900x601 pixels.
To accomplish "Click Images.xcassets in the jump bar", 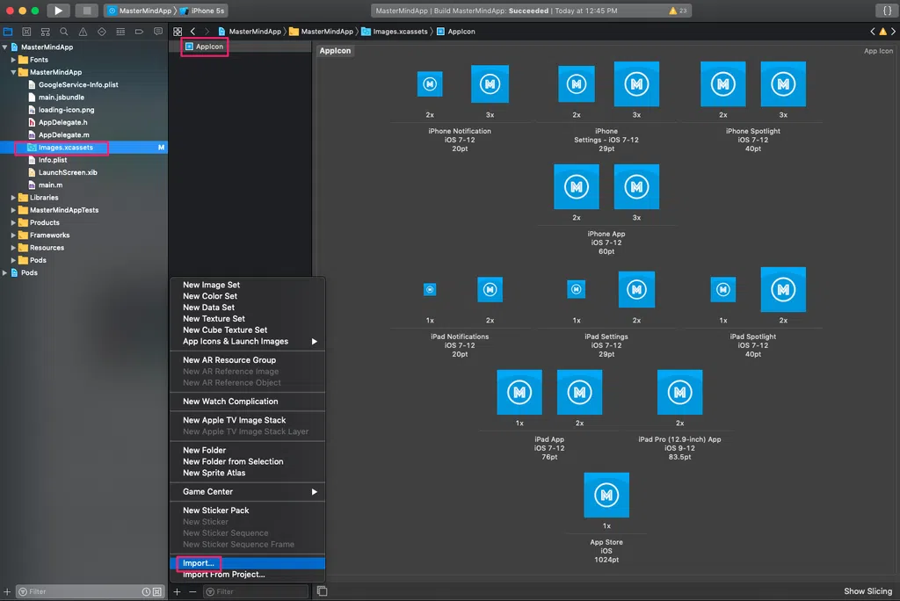I will tap(395, 32).
